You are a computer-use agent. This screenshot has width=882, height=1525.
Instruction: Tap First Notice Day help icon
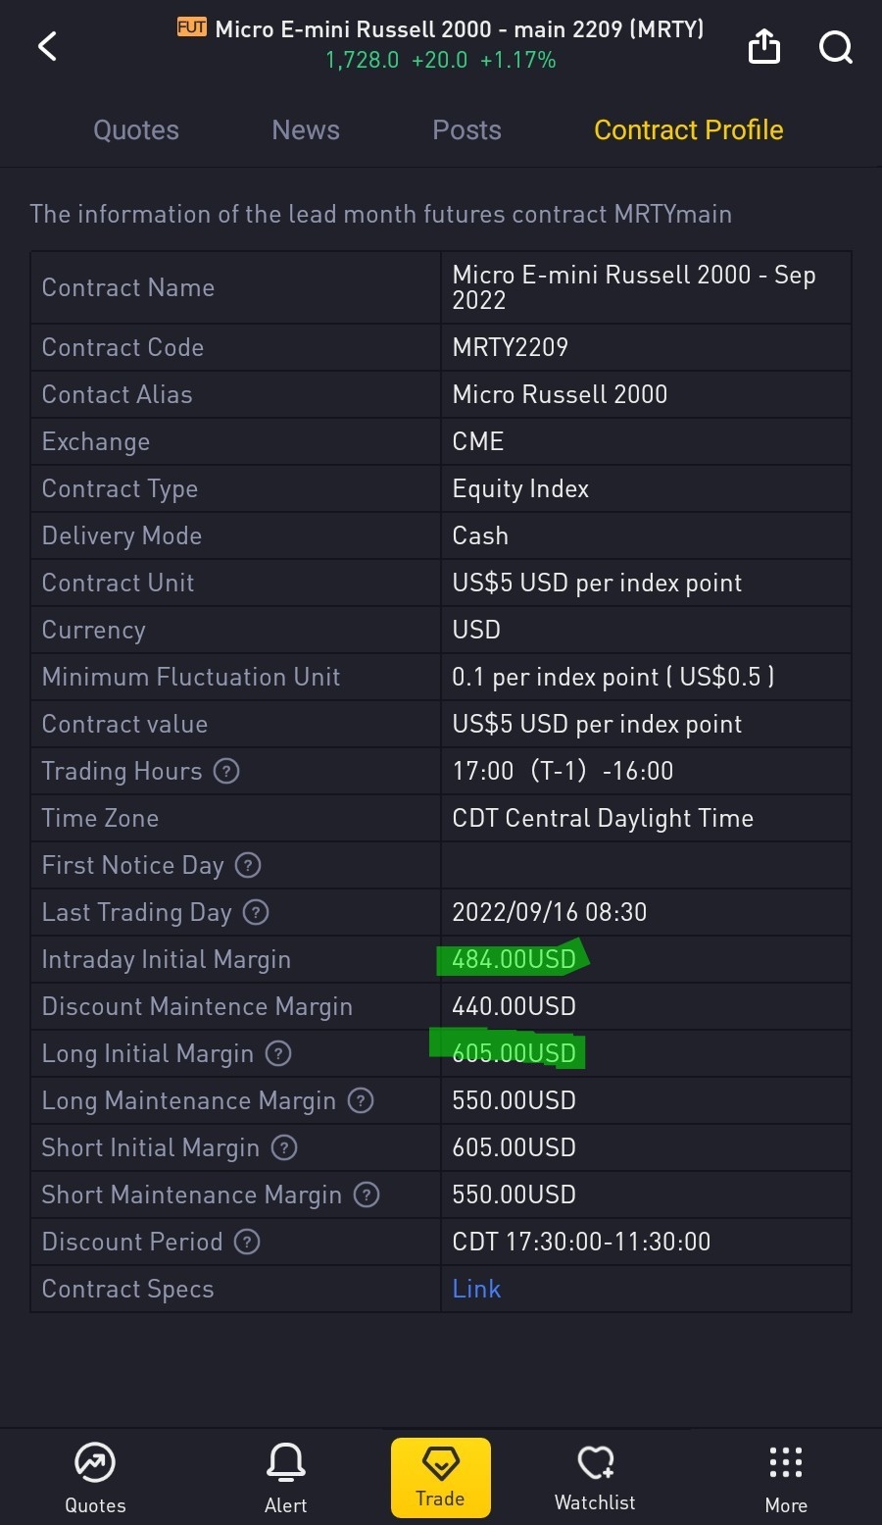pos(248,866)
